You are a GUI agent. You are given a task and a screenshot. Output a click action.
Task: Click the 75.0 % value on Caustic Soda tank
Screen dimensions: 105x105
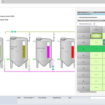tap(42, 51)
